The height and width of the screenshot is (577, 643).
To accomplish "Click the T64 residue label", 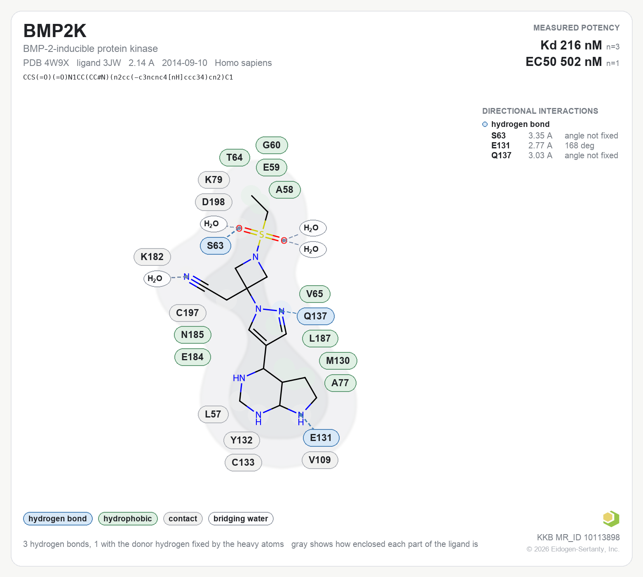I will 235,157.
